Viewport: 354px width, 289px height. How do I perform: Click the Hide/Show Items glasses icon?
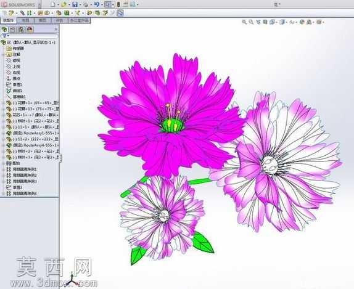point(292,22)
